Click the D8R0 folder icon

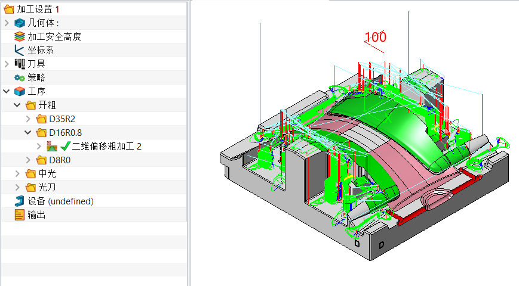tap(41, 160)
